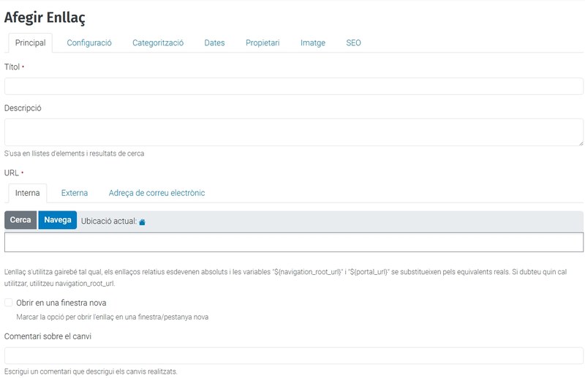Open the Categorització tab
The height and width of the screenshot is (378, 585).
click(158, 43)
